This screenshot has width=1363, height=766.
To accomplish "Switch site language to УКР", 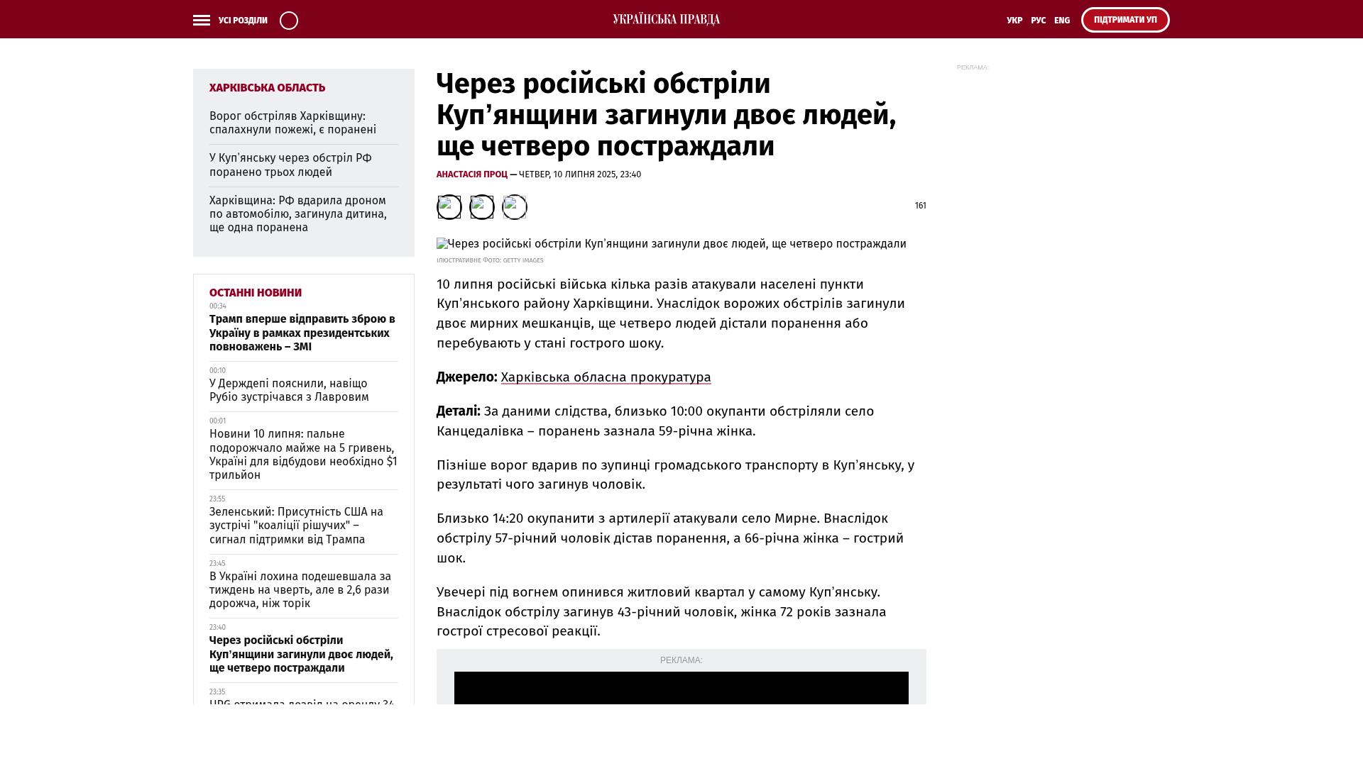I will pyautogui.click(x=1014, y=21).
